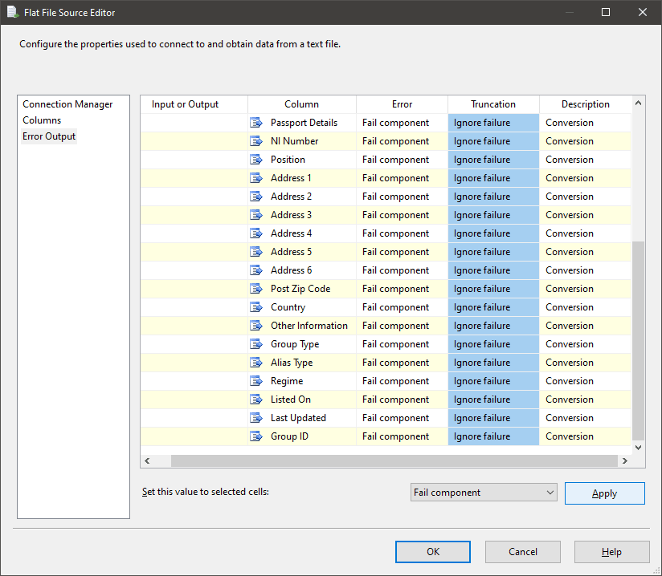Click the column icon next to Country
The image size is (662, 576).
(x=256, y=307)
